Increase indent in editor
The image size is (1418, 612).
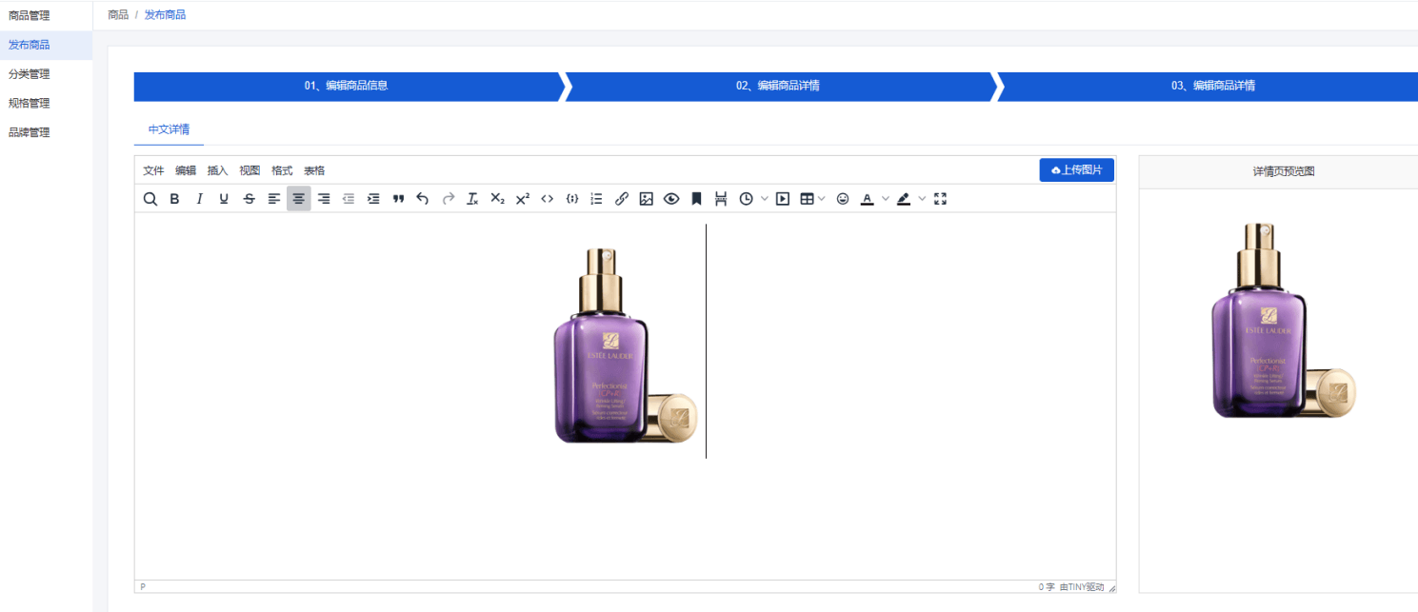[x=373, y=199]
